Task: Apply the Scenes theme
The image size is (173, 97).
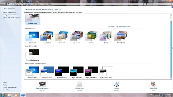Action: pyautogui.click(x=106, y=37)
